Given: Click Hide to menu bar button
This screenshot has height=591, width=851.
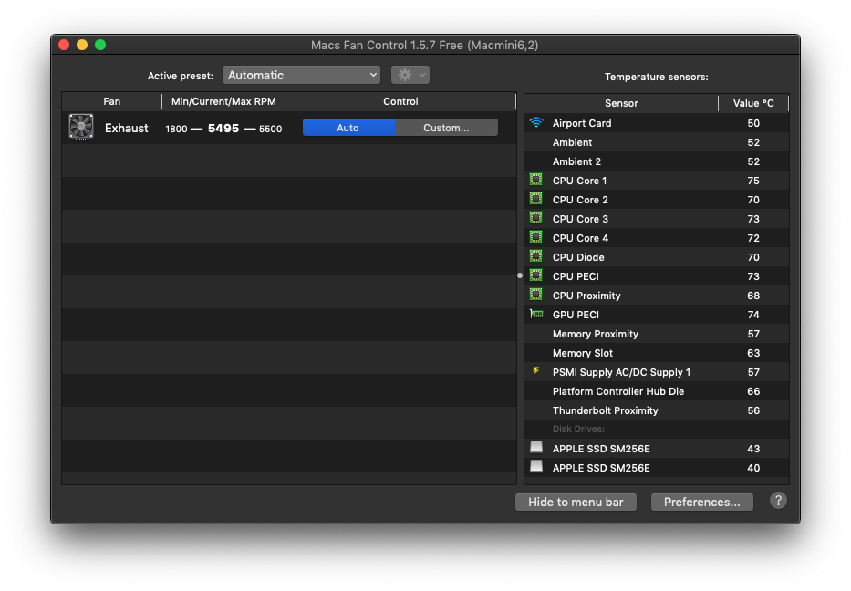Looking at the screenshot, I should click(x=576, y=502).
